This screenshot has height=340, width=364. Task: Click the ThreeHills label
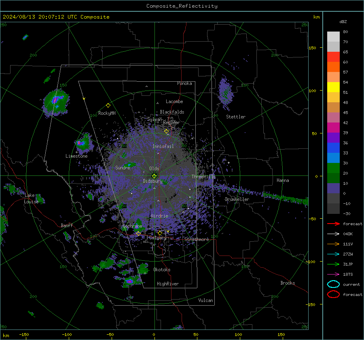(x=203, y=177)
